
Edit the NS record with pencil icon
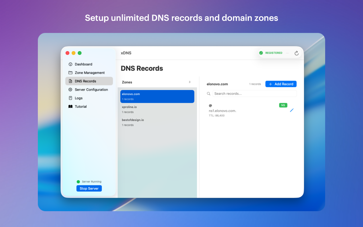(x=291, y=111)
